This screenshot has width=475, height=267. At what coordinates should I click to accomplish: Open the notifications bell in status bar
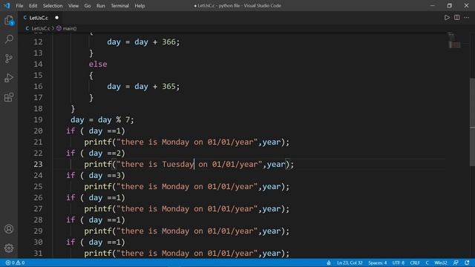click(x=467, y=263)
